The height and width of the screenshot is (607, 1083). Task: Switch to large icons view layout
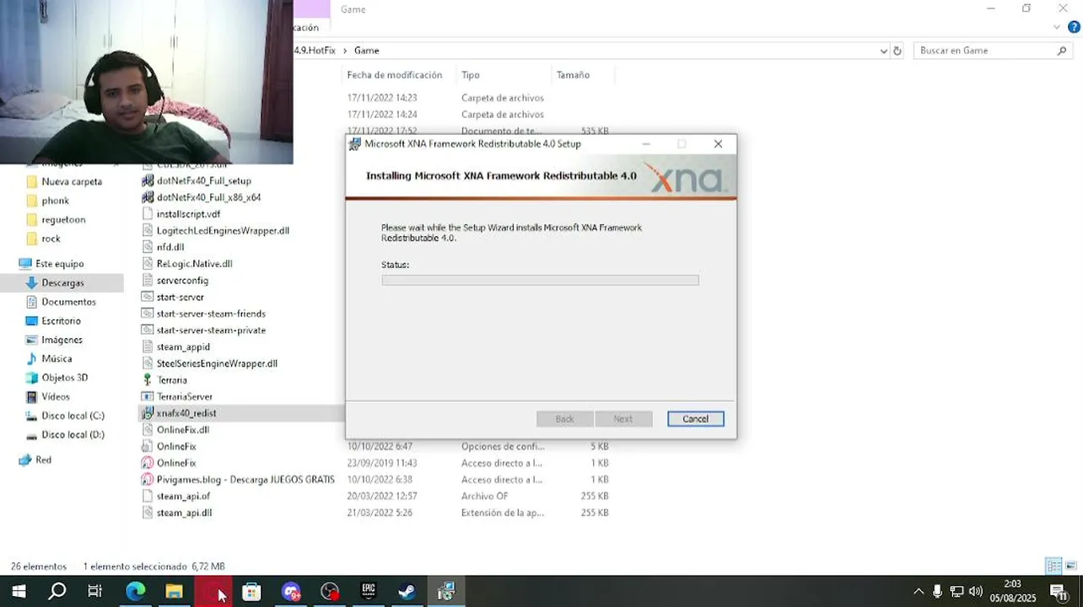(x=1071, y=566)
